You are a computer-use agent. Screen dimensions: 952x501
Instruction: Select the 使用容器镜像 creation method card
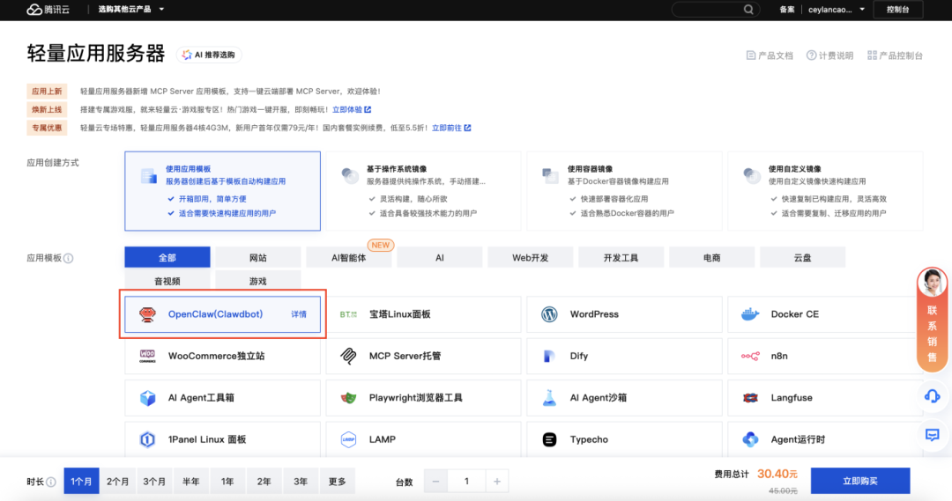click(624, 191)
